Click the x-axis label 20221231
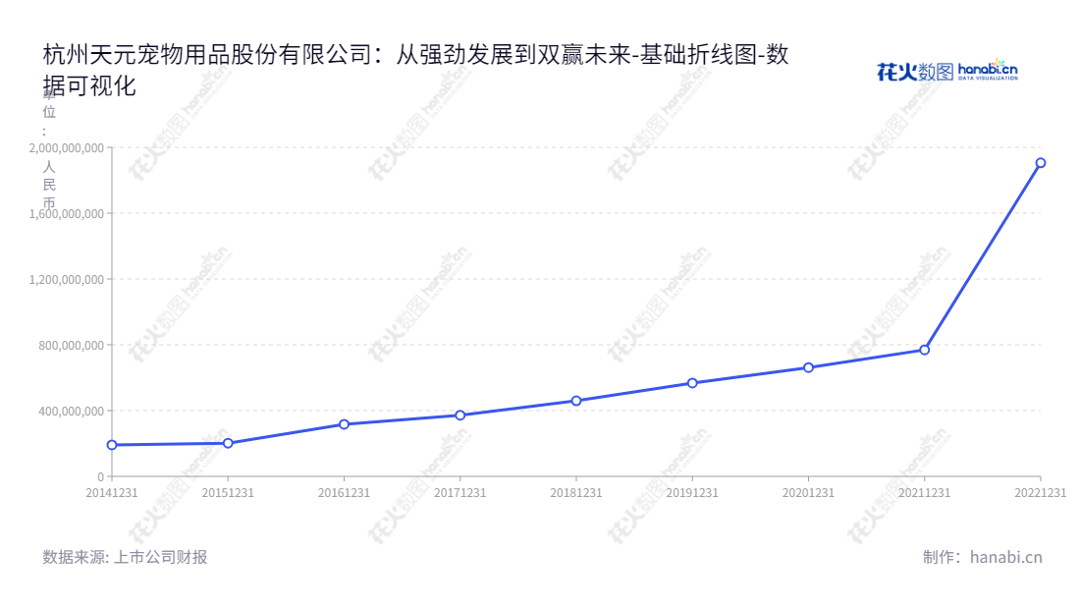The height and width of the screenshot is (609, 1080). point(1040,493)
